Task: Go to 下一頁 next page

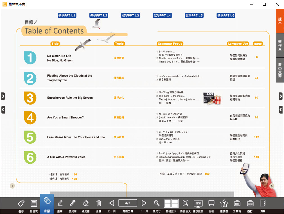Action: click(x=144, y=203)
